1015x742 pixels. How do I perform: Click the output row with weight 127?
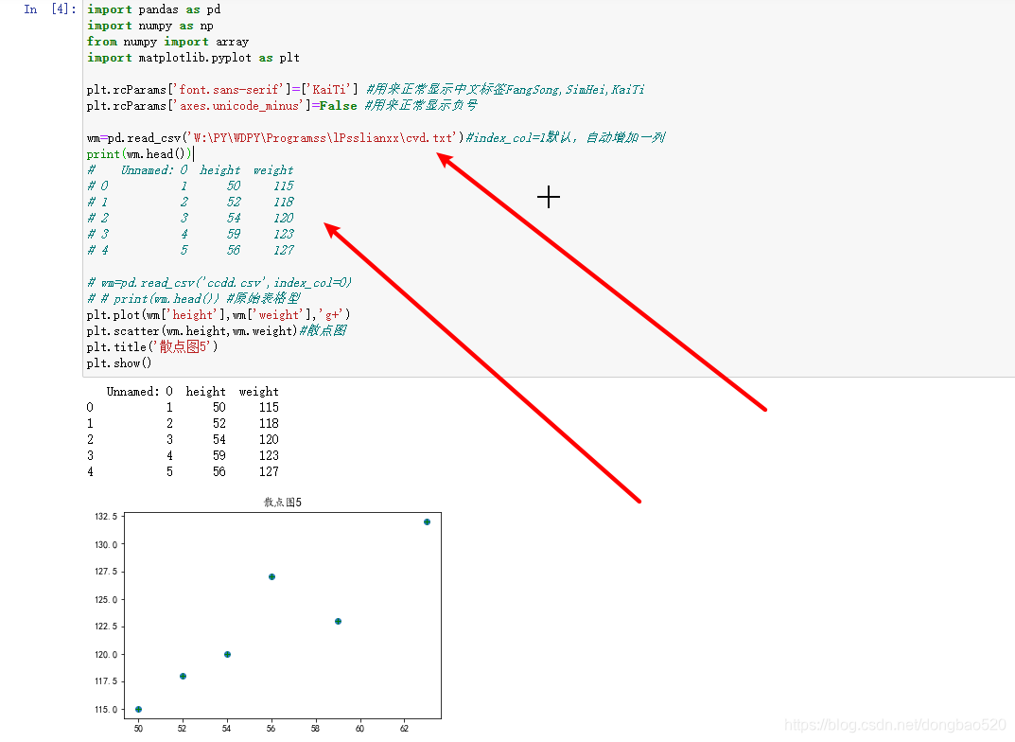point(183,472)
